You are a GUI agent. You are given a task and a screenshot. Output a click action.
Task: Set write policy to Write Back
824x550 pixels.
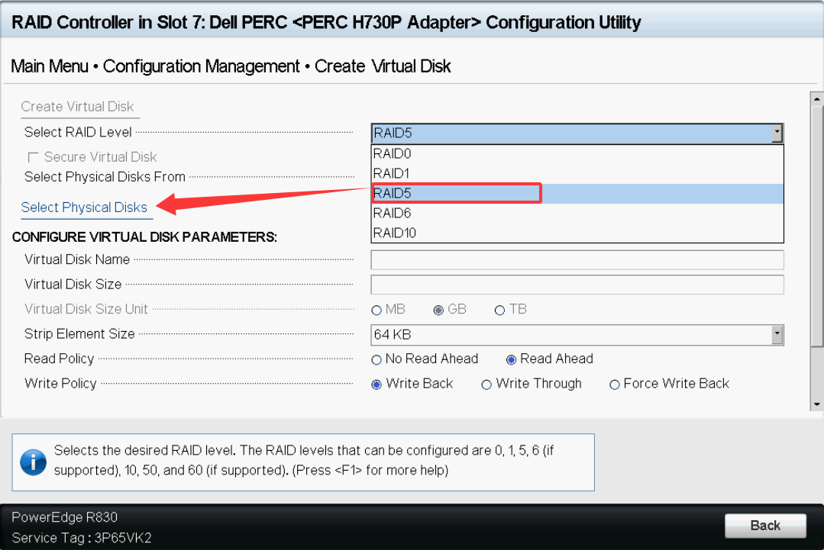[376, 384]
